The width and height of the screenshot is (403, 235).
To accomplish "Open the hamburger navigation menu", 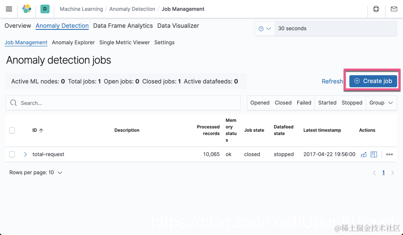I will click(x=9, y=9).
